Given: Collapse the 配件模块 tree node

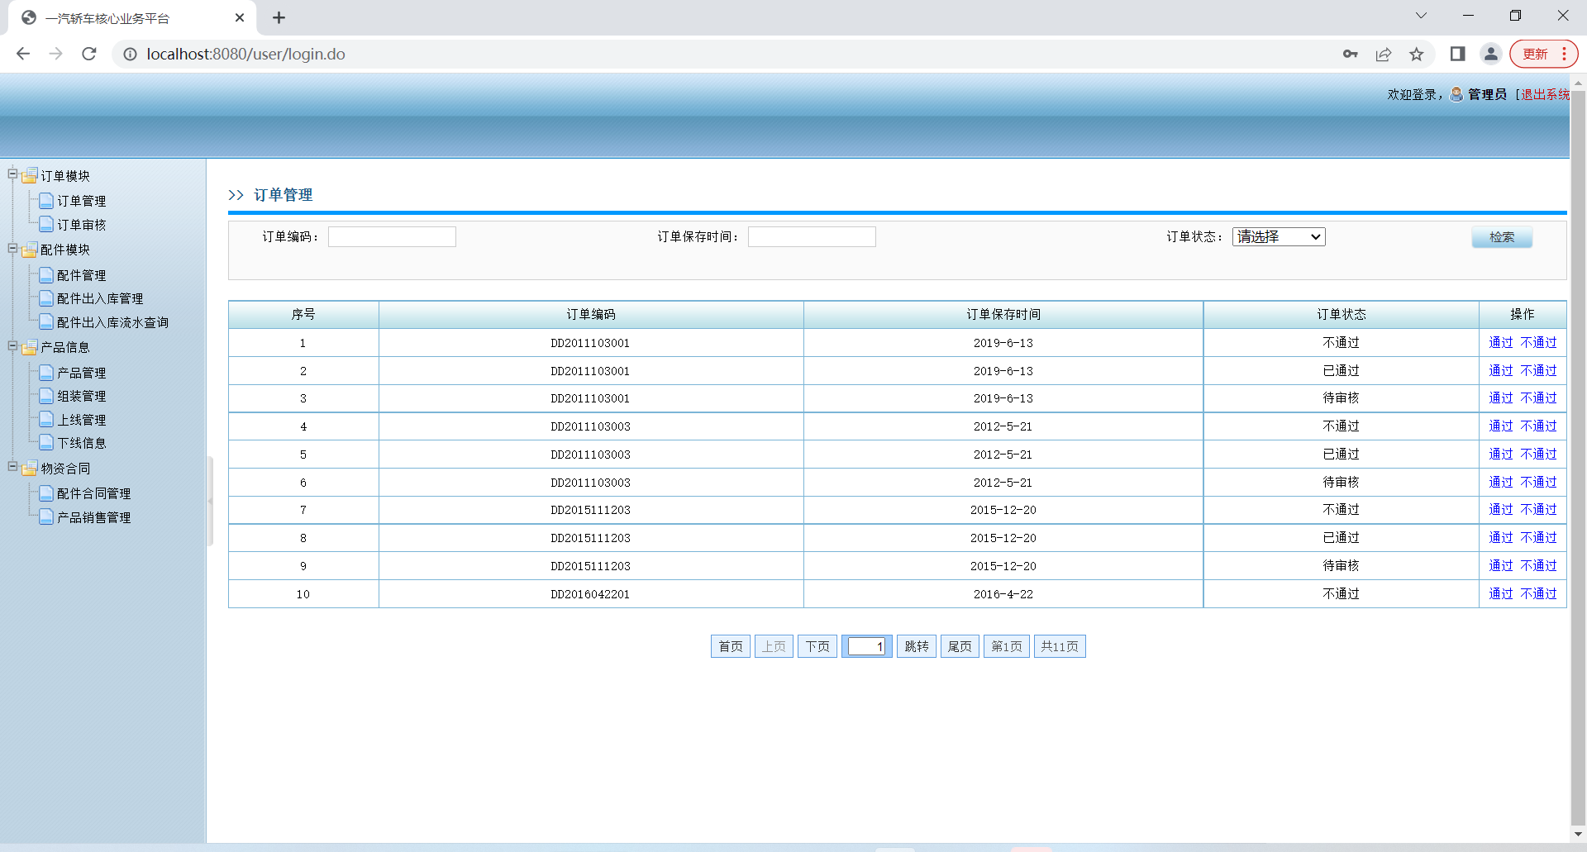Looking at the screenshot, I should click(12, 248).
